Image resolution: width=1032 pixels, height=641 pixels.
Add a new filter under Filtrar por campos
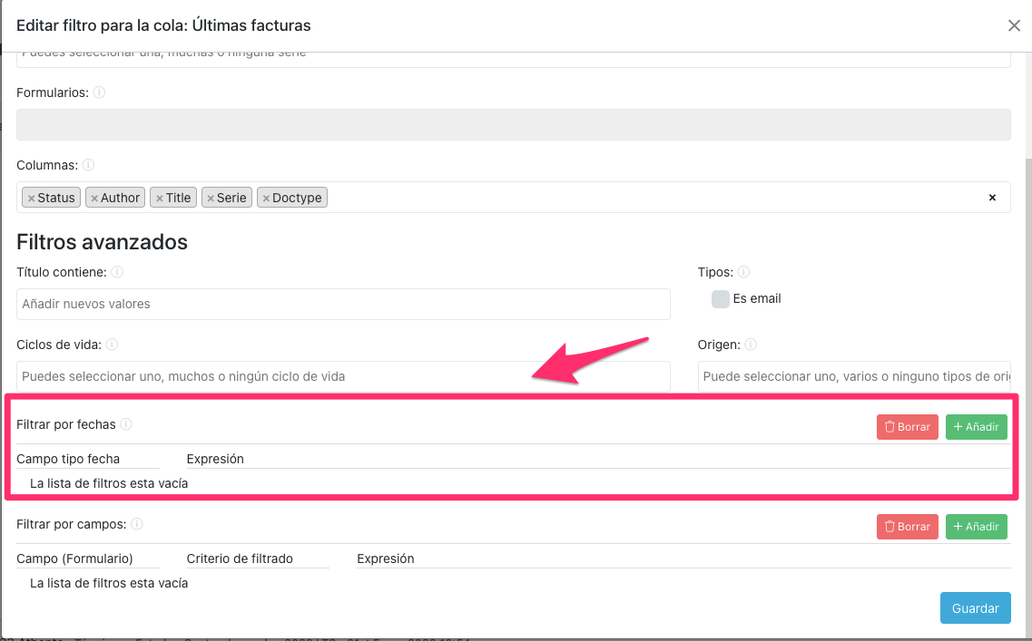click(x=976, y=527)
